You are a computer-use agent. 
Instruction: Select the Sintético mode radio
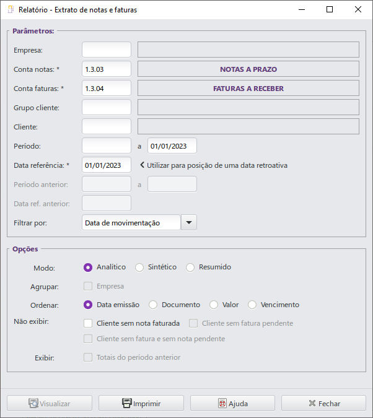click(x=139, y=268)
